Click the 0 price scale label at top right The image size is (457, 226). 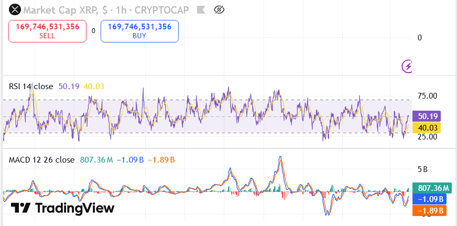click(x=420, y=38)
